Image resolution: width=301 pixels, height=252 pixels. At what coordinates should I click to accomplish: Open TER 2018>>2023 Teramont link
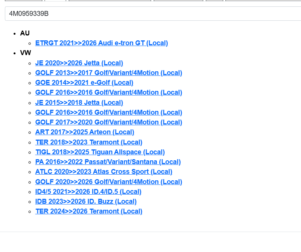click(x=89, y=142)
